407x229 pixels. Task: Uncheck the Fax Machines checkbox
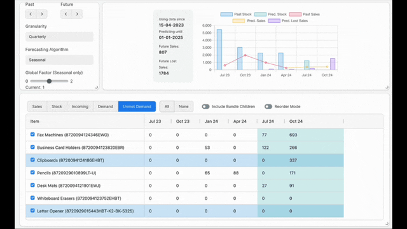[32, 134]
